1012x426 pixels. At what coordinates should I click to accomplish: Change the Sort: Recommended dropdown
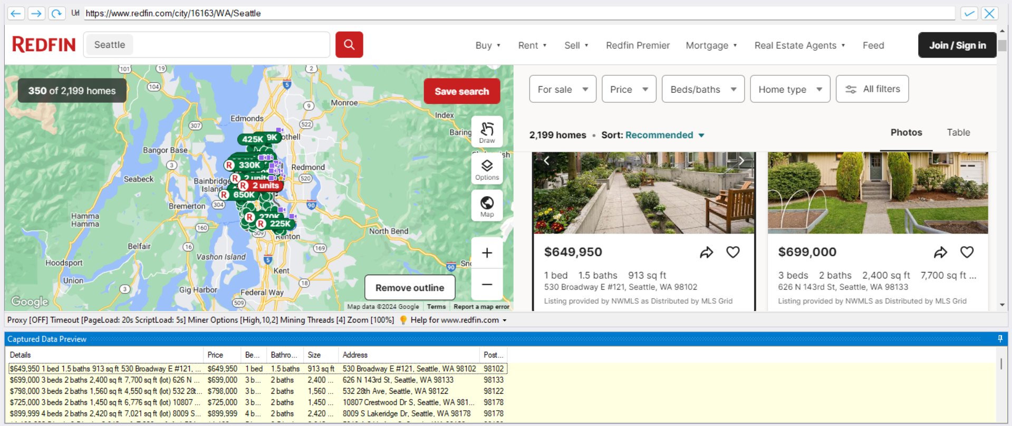coord(664,135)
